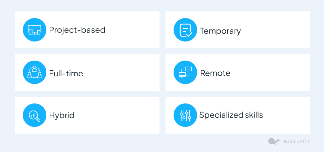Click the "Hybrid" text label
The height and width of the screenshot is (152, 324).
62,116
